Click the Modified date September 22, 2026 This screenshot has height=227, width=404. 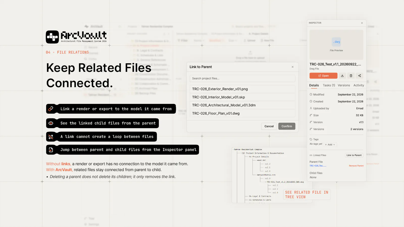[x=350, y=95]
